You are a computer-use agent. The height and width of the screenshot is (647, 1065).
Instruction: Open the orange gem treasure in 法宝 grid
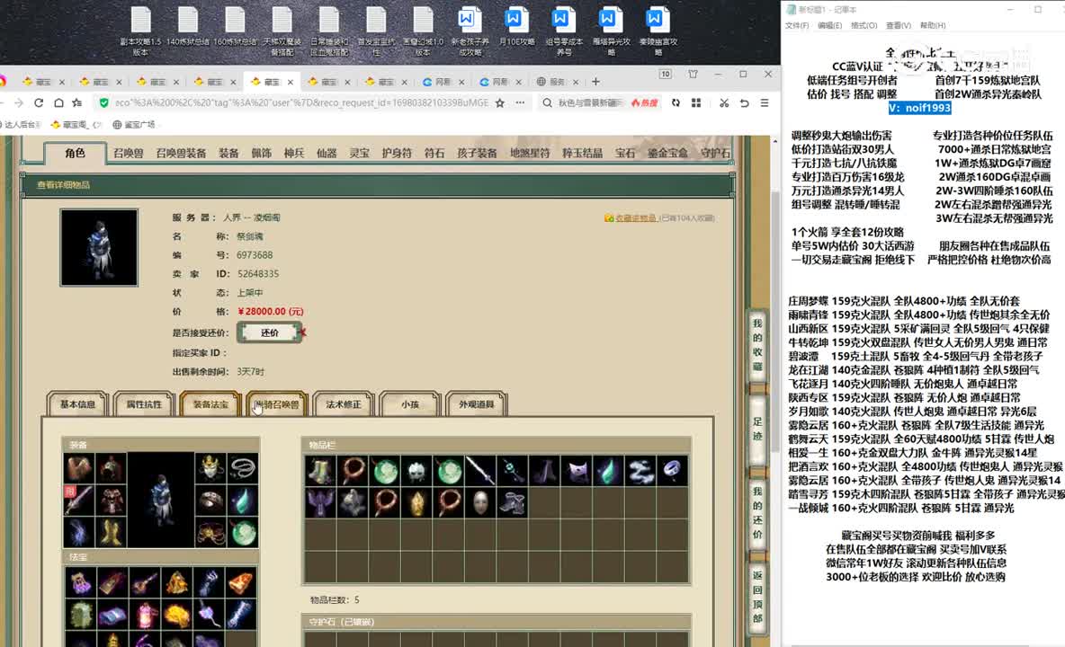coord(241,583)
